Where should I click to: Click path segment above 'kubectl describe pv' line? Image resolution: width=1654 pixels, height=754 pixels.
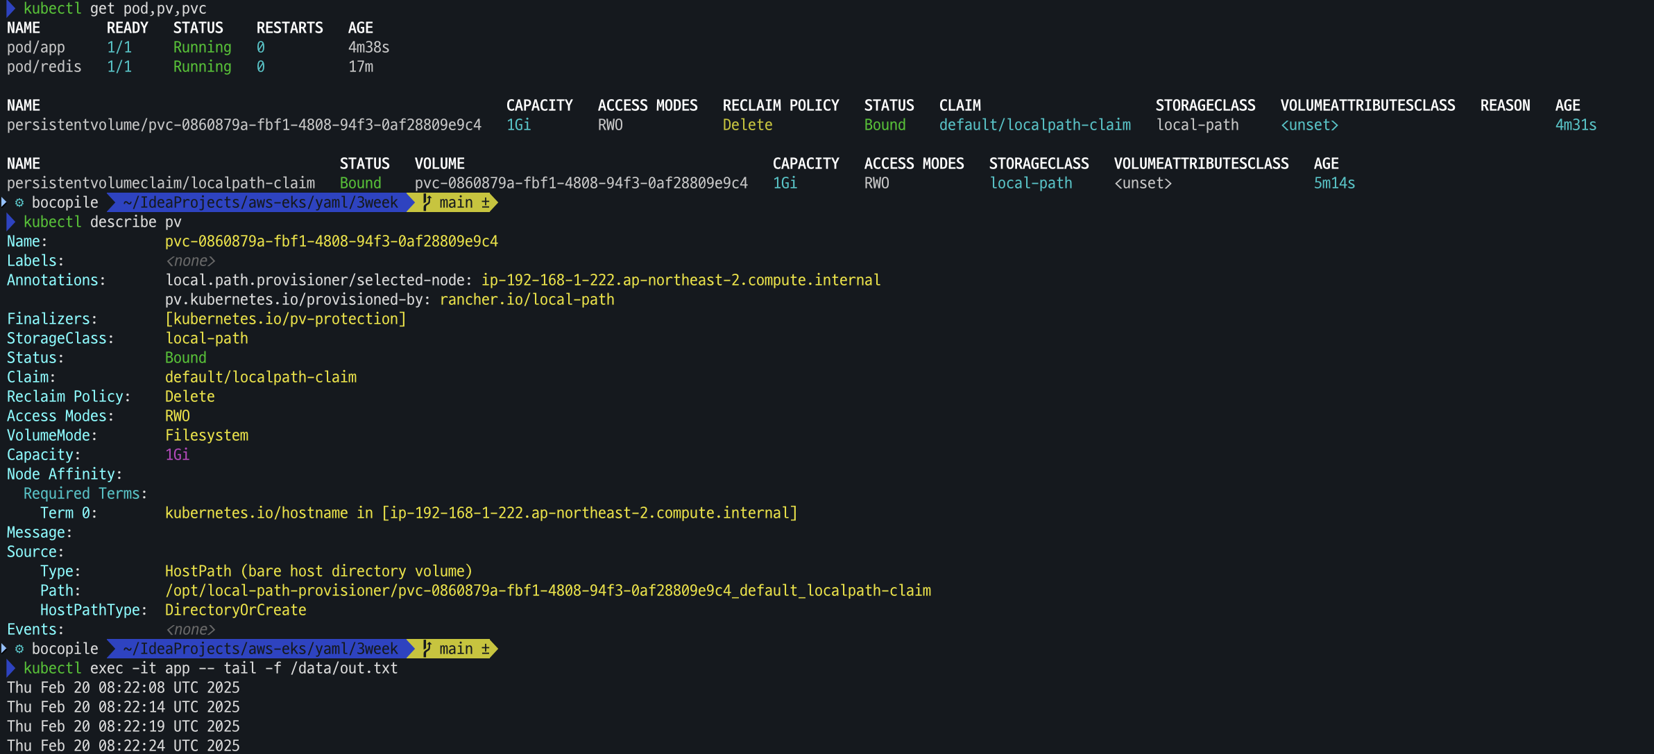click(260, 203)
